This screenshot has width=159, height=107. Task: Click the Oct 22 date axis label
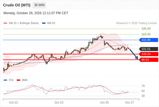[13, 102]
